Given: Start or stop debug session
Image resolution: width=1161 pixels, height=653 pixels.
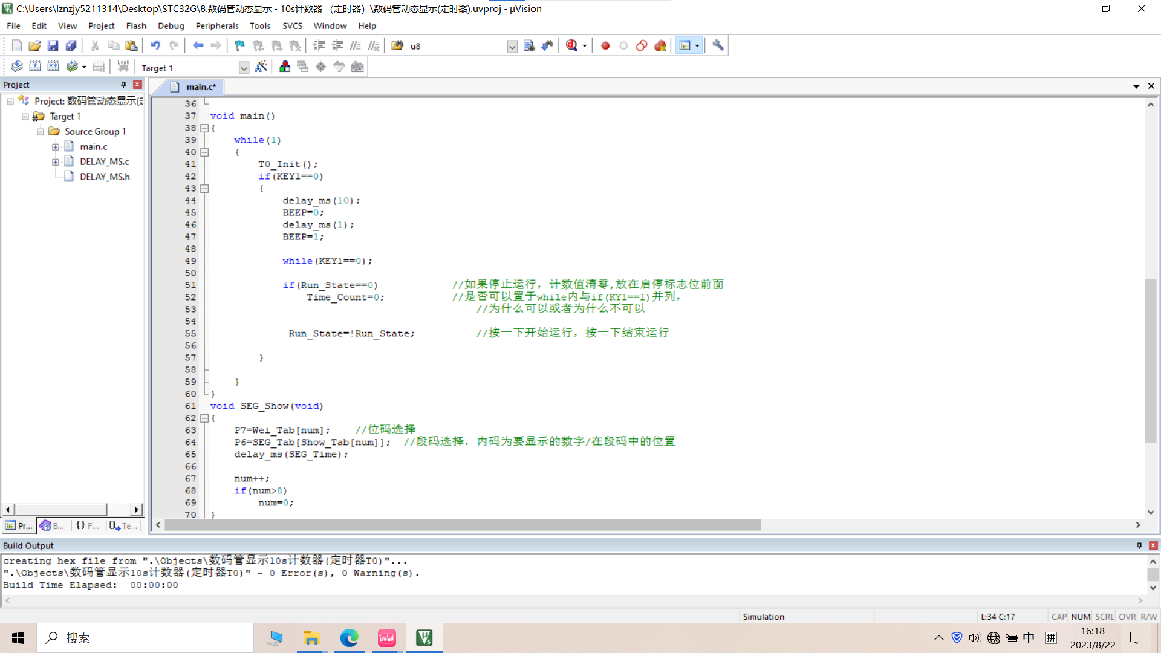Looking at the screenshot, I should [571, 45].
